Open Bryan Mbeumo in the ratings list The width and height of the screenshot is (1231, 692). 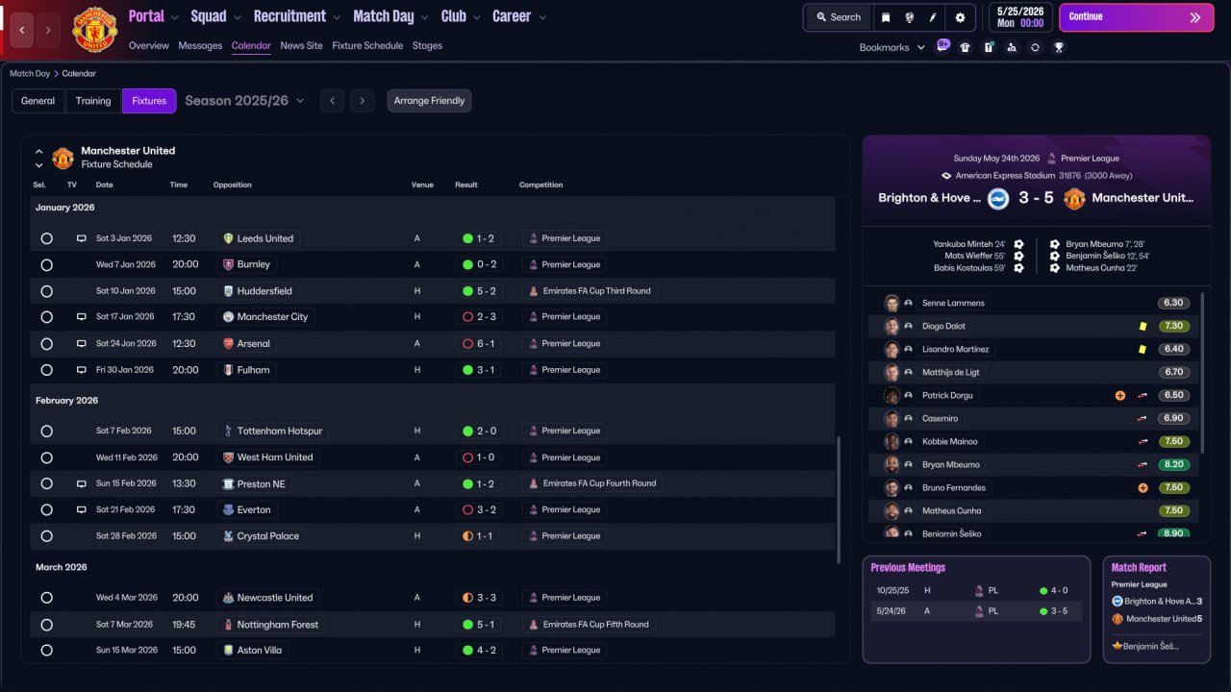coord(951,464)
